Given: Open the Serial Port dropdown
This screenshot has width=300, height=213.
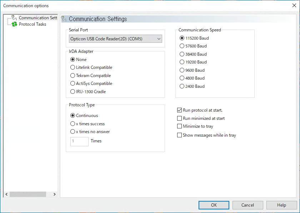Looking at the screenshot, I should pos(115,39).
